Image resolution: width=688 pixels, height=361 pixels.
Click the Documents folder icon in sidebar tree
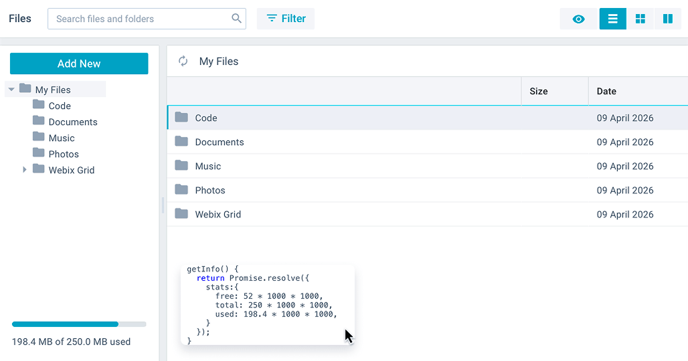pyautogui.click(x=39, y=122)
